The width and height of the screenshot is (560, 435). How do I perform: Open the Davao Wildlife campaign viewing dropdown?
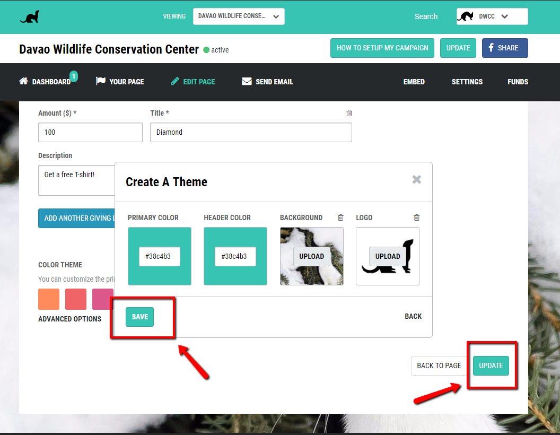click(x=239, y=16)
